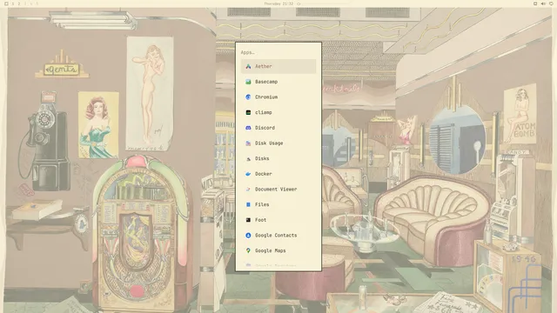Click the Thursday 21:32 clock
Image resolution: width=557 pixels, height=313 pixels.
coord(278,3)
